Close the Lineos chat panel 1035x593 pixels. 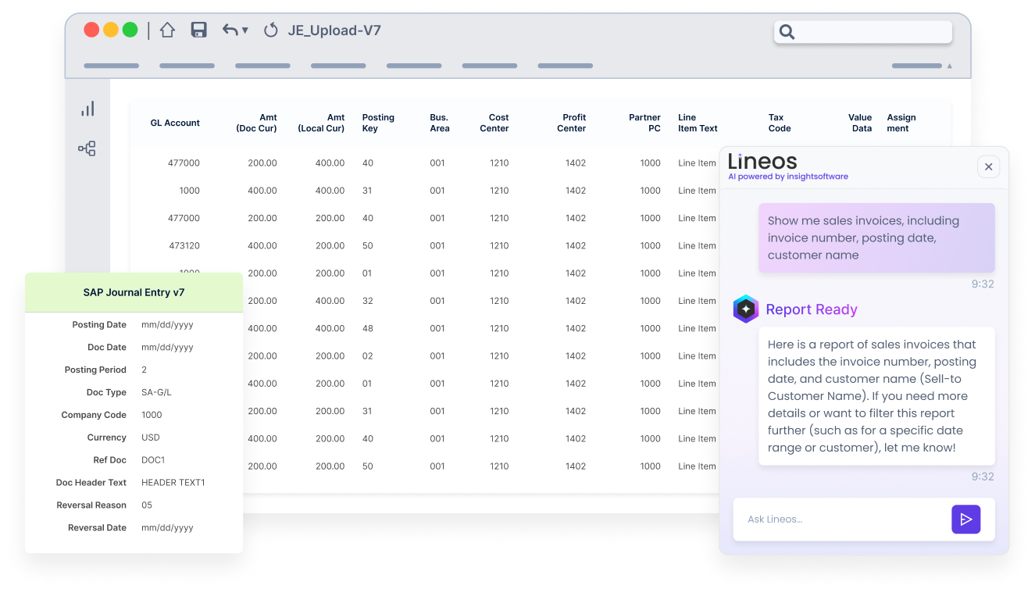tap(988, 166)
